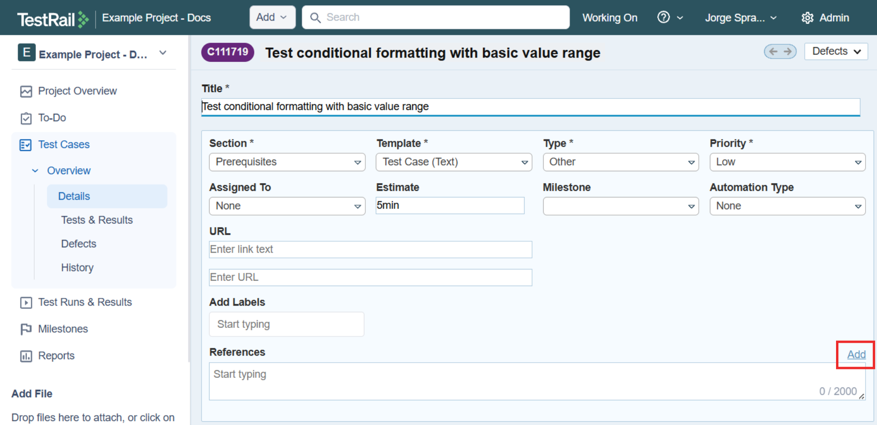Open the Defects dropdown button

tap(836, 51)
